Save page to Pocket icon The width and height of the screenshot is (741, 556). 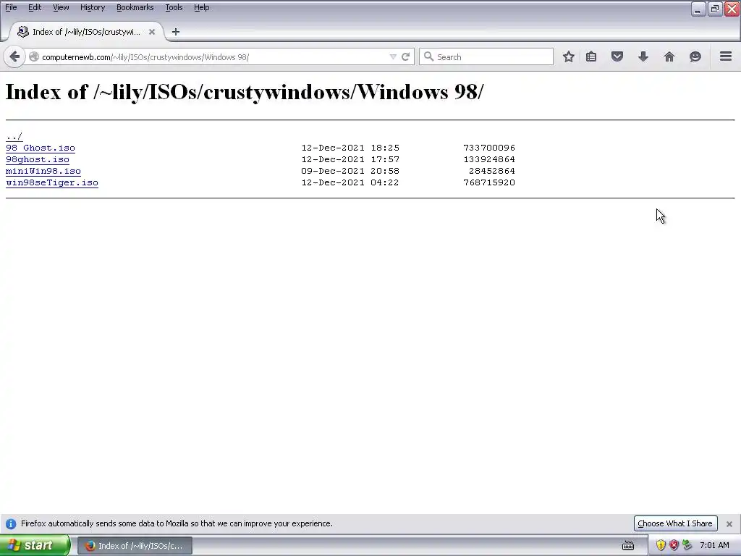617,56
